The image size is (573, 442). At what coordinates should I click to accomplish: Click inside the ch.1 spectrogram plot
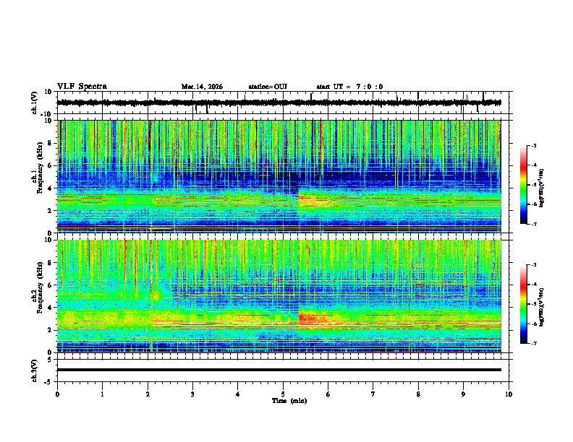pyautogui.click(x=279, y=176)
